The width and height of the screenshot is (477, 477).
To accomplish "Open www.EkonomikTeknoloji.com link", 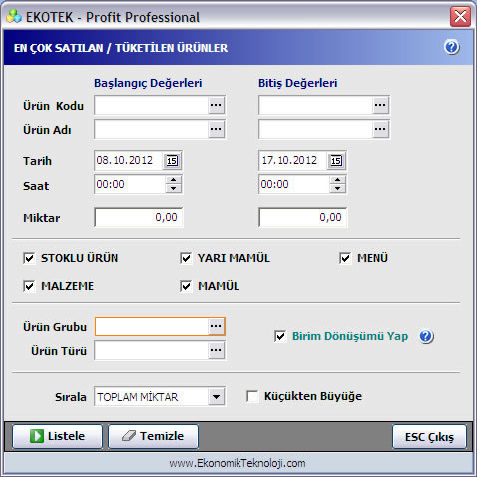I will tap(238, 463).
